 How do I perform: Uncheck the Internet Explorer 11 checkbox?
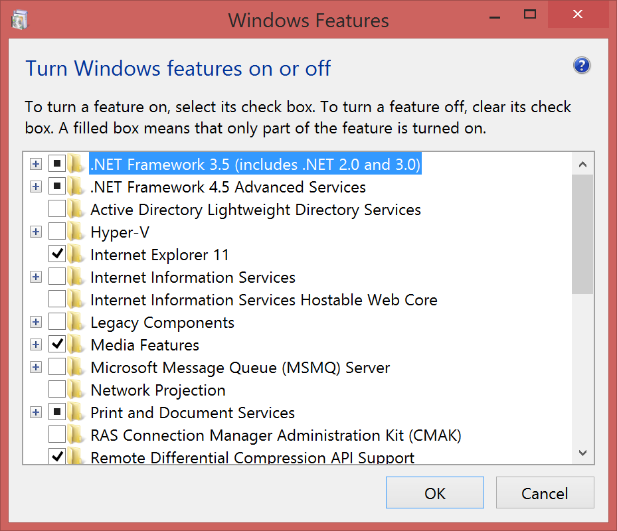(x=57, y=254)
